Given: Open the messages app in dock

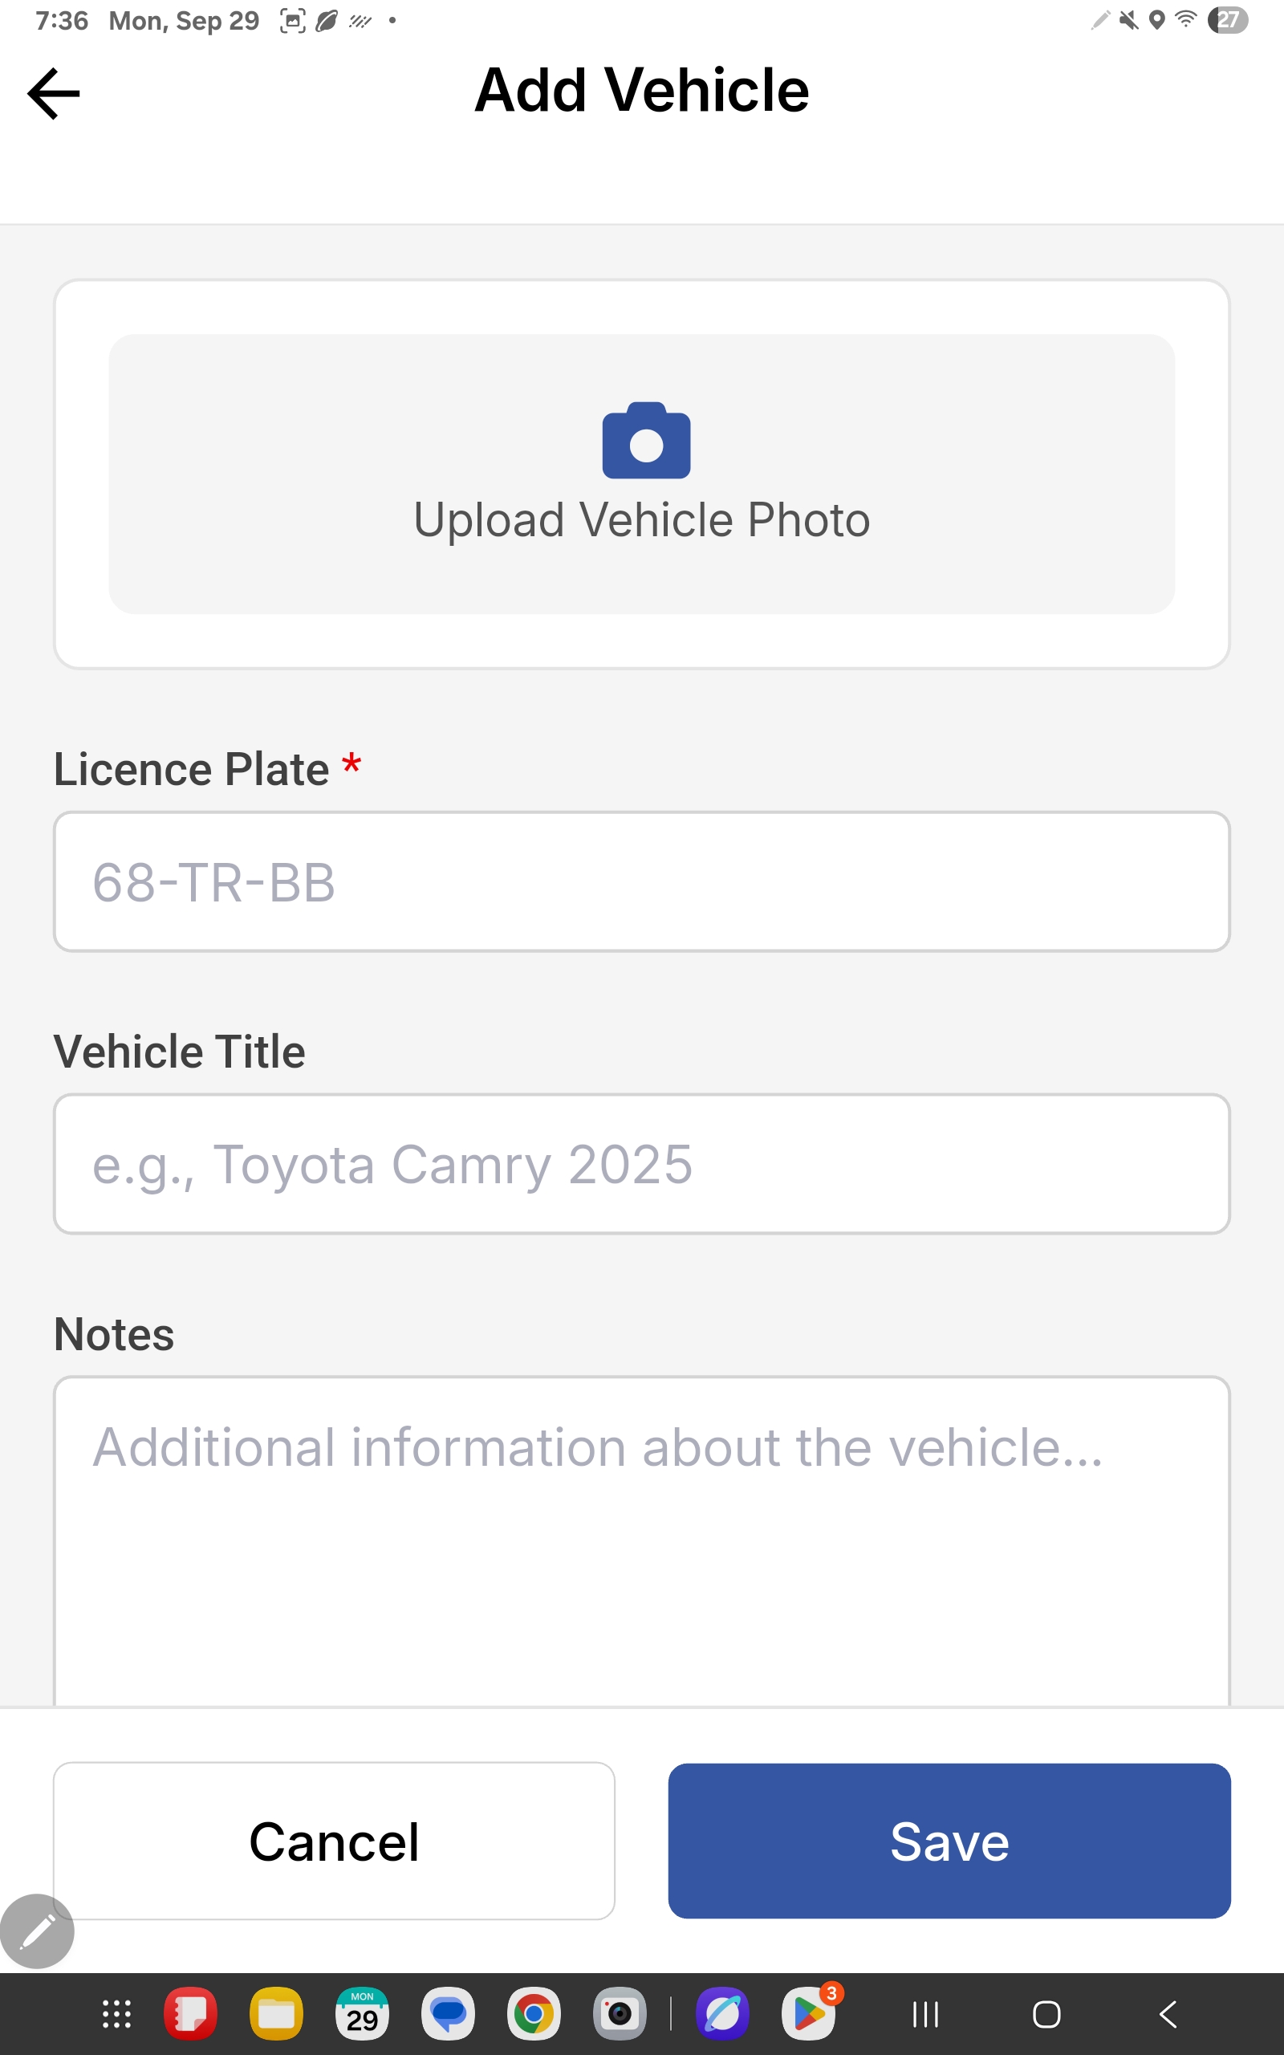Looking at the screenshot, I should coord(449,2014).
